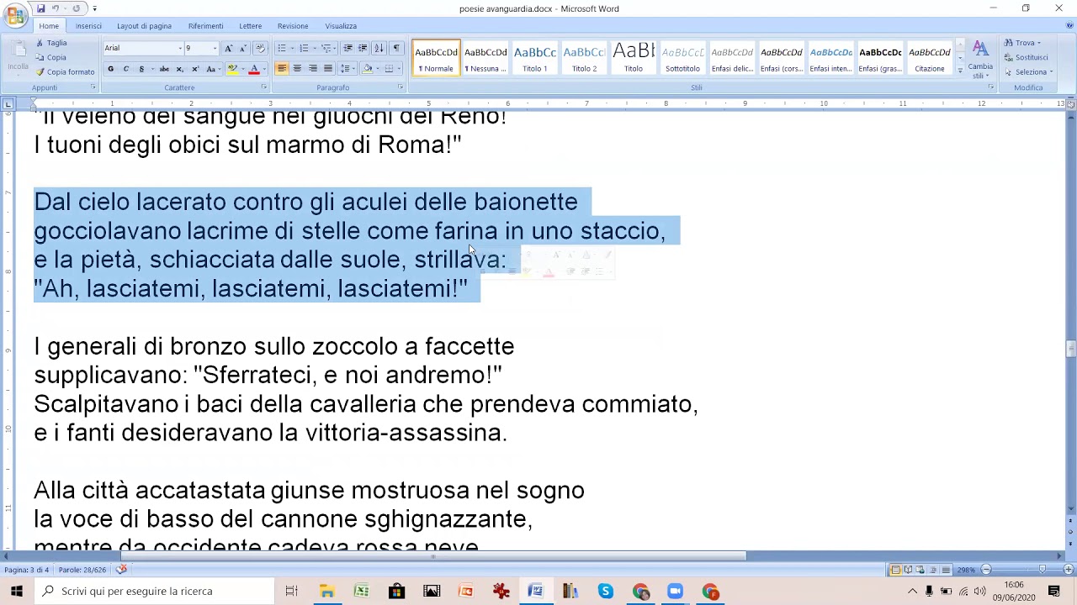
Task: Toggle italic (C) formatting
Action: 125,69
